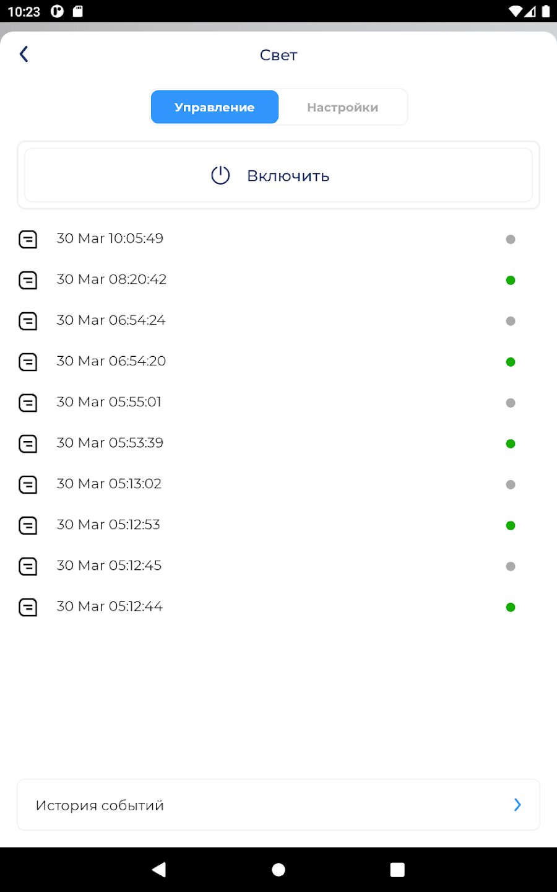Screen dimensions: 557x892
Task: Open log icon for 30 Mar 06:54:24
Action: (x=28, y=321)
